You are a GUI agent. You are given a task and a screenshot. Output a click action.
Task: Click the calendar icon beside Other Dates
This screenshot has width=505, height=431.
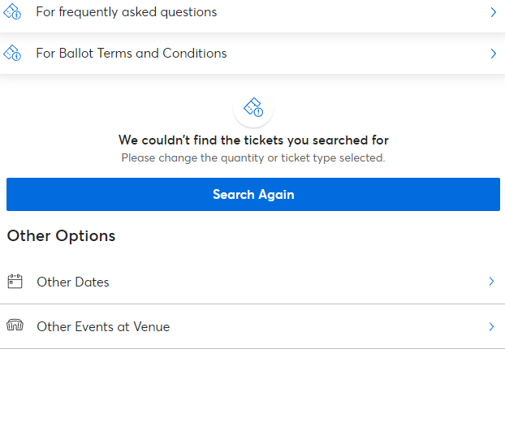click(15, 282)
